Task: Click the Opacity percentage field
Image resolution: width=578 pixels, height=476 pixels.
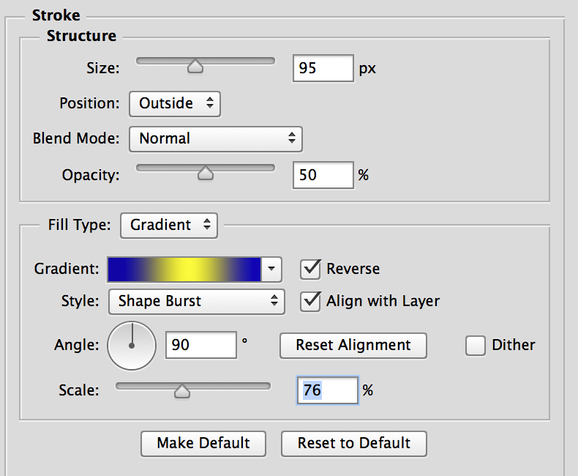Action: [x=323, y=175]
